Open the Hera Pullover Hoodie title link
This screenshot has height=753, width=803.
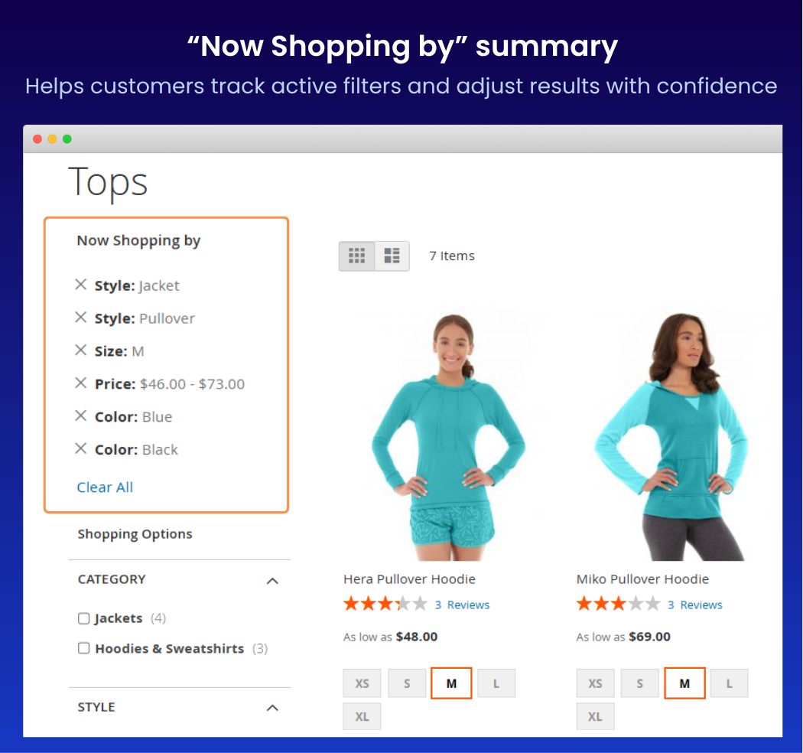point(409,579)
